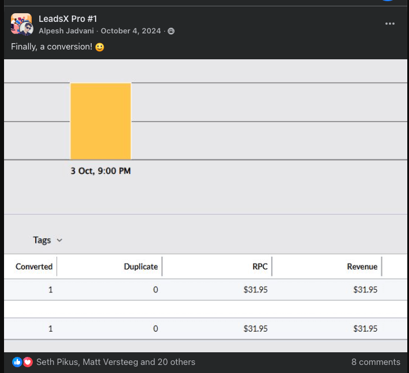The height and width of the screenshot is (373, 409).
Task: Open the three-dot post options menu
Action: [x=390, y=24]
